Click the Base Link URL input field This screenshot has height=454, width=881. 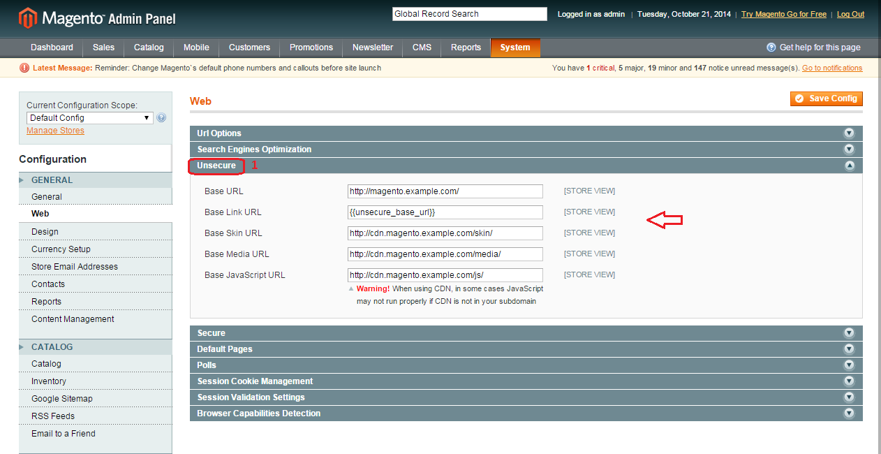point(445,212)
